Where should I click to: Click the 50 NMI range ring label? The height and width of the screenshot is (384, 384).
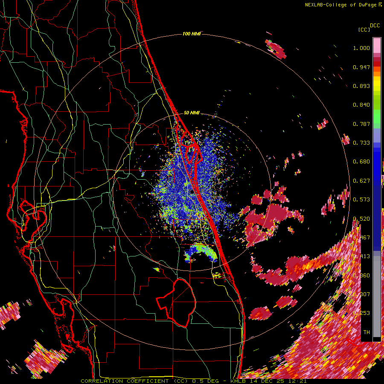click(x=192, y=113)
